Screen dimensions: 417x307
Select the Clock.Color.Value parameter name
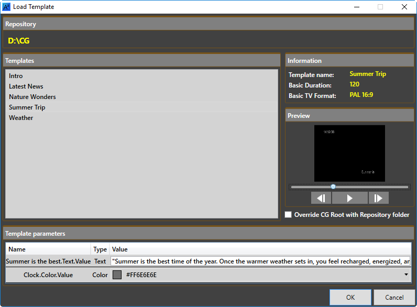[48, 275]
